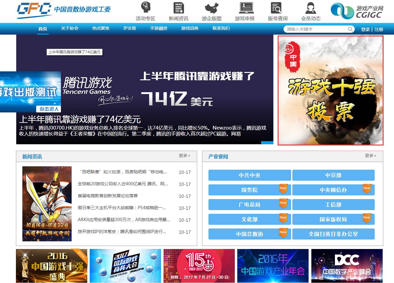
Task: Click the 登录 link
Action: point(366,28)
